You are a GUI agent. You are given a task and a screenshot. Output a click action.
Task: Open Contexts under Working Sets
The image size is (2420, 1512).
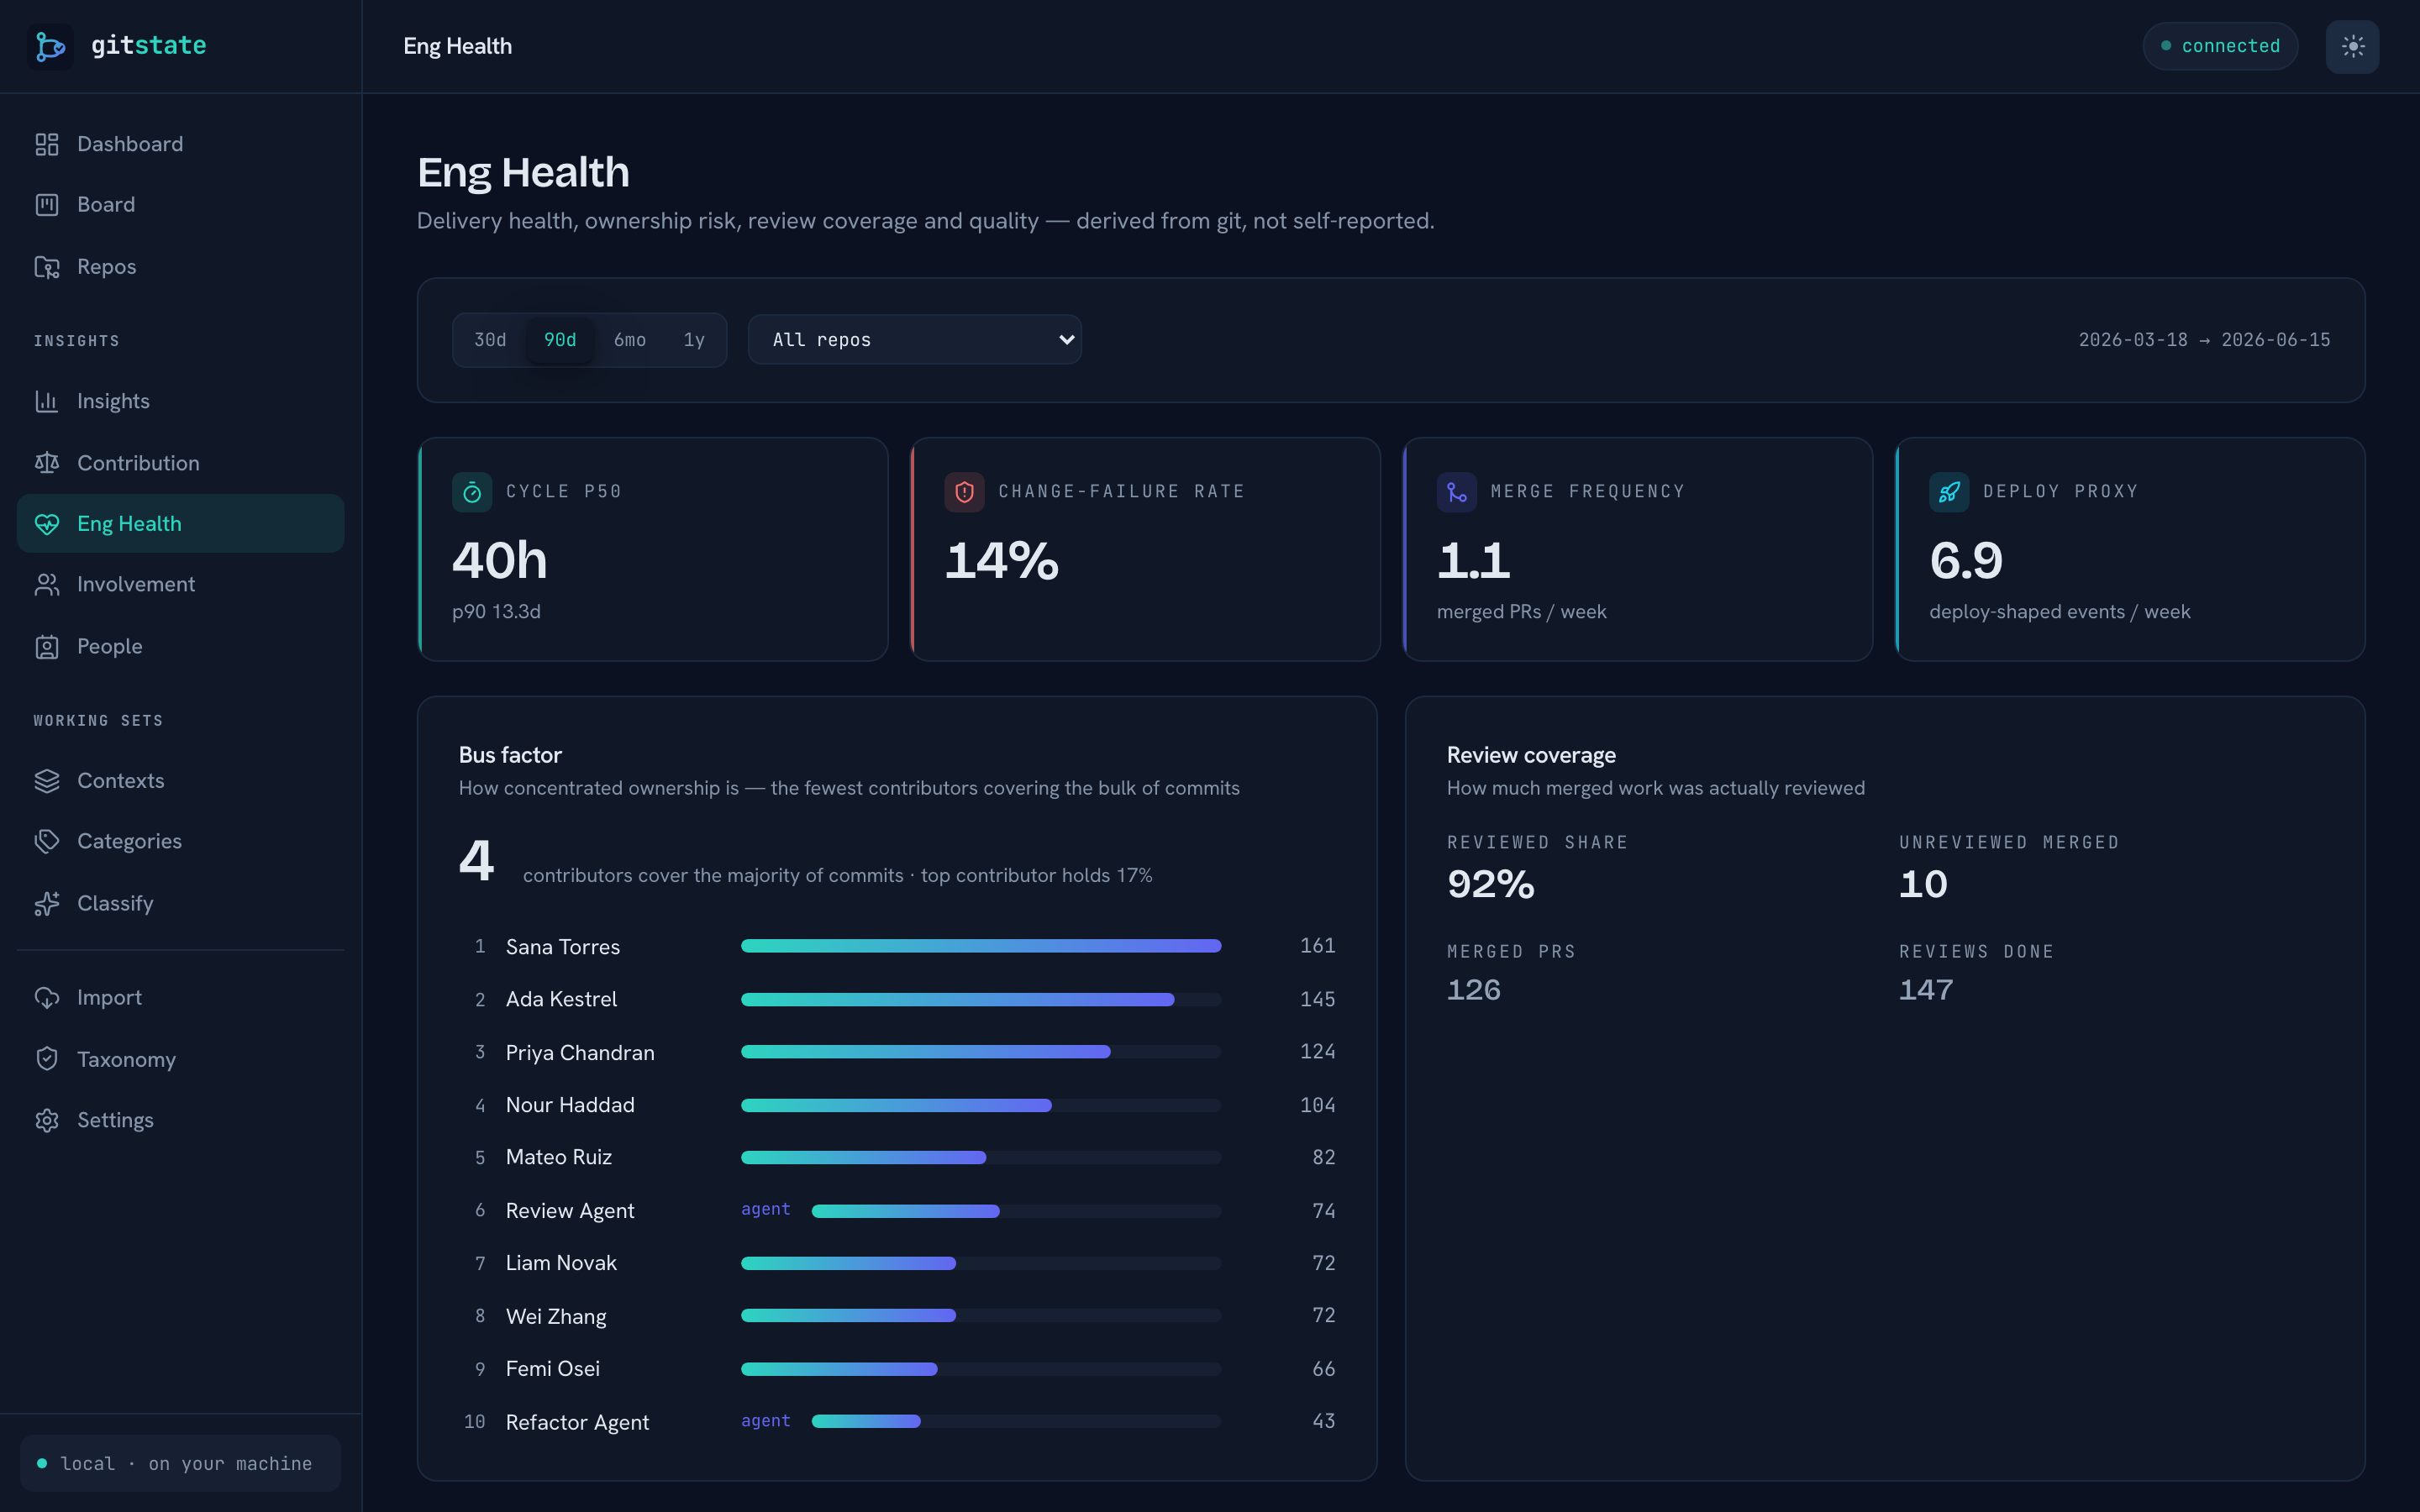coord(181,781)
